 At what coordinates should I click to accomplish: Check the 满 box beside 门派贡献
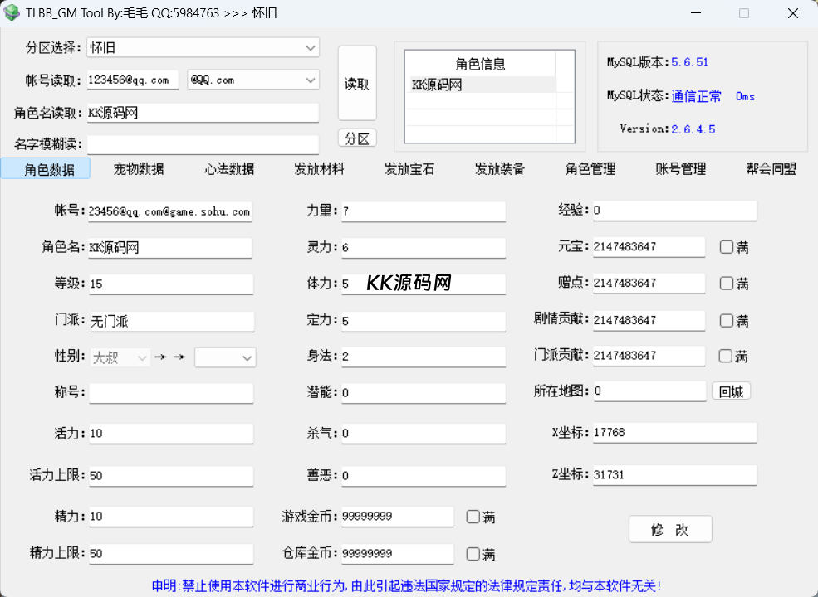[x=727, y=357]
